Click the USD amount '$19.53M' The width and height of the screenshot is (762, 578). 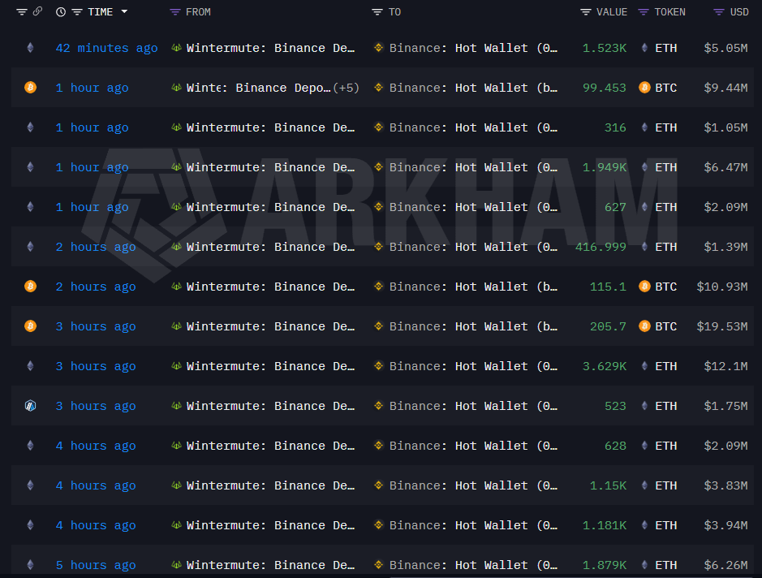coord(722,326)
